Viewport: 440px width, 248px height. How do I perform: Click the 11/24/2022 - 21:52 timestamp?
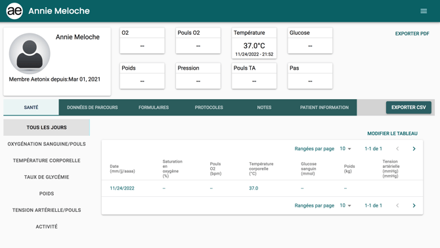254,54
